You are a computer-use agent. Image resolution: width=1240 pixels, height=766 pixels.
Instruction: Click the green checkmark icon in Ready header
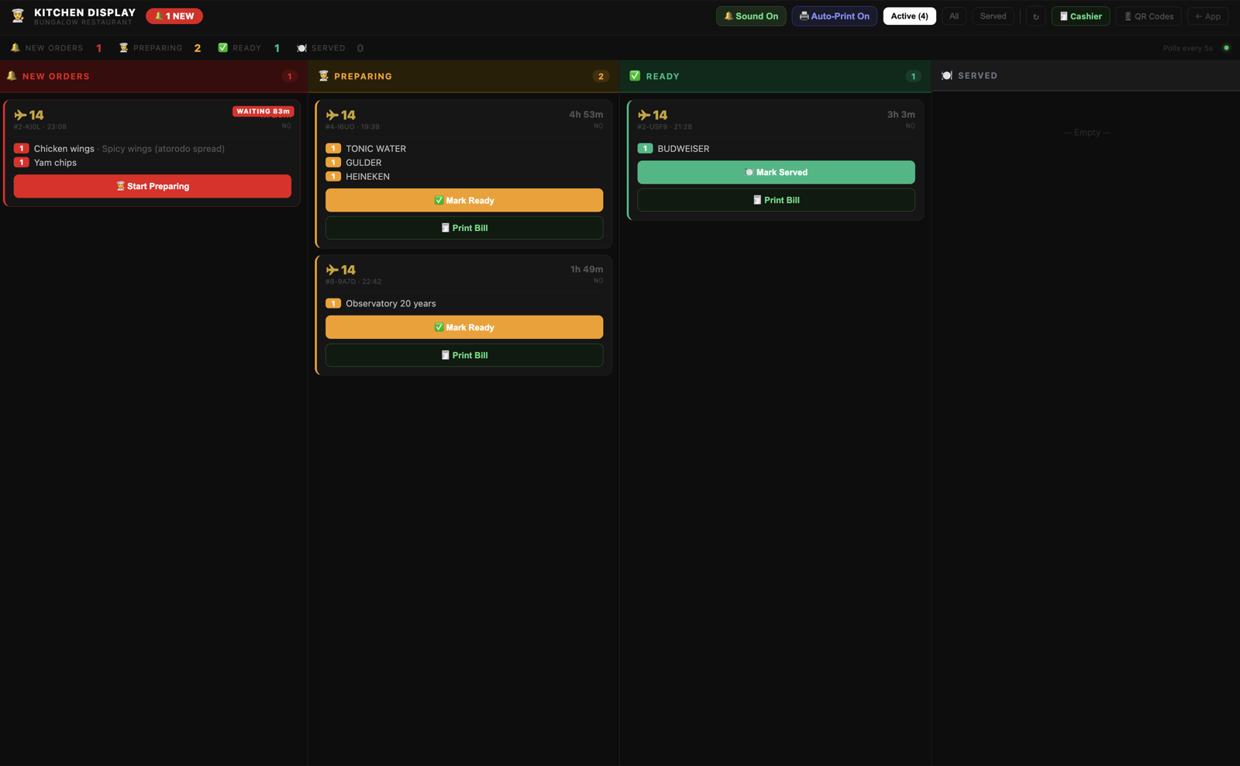635,76
